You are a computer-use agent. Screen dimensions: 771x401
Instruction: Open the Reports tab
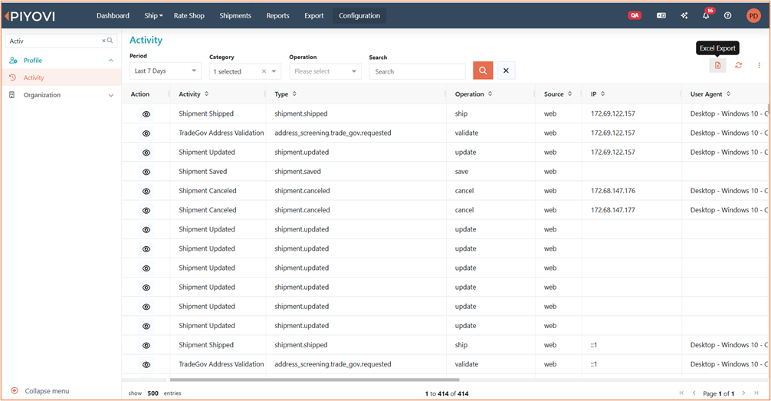coord(277,16)
